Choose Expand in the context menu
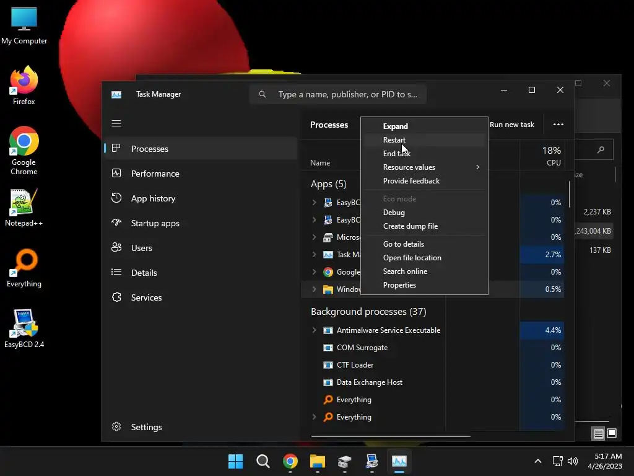Image resolution: width=634 pixels, height=476 pixels. point(424,126)
